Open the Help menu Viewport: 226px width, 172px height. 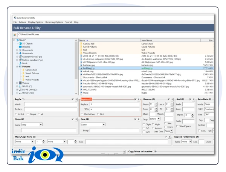pyautogui.click(x=76, y=22)
